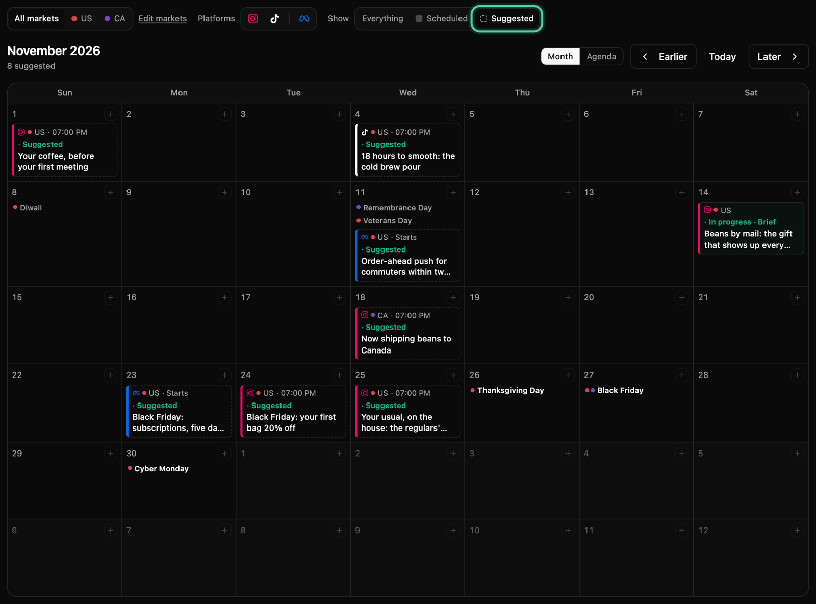Filter to the CA market
This screenshot has width=816, height=604.
pos(115,19)
